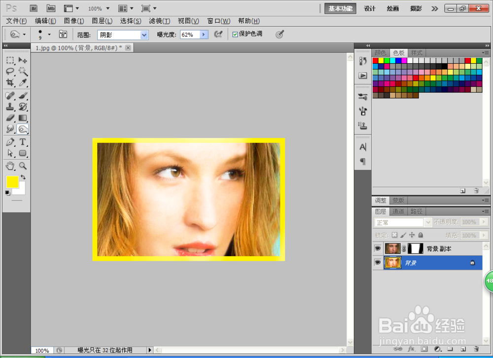Viewport: 493px width, 358px height.
Task: Hide the 背景 layer
Action: (378, 263)
